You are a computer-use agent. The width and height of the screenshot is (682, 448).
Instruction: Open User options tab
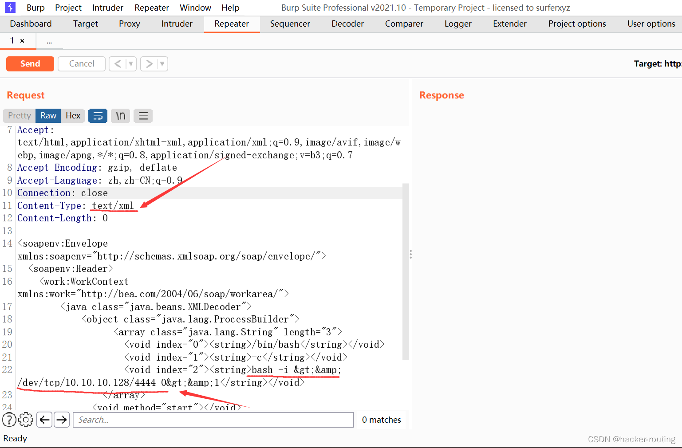[651, 24]
